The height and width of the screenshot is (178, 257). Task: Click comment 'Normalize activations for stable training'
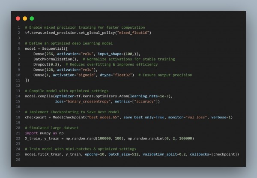click(129, 59)
